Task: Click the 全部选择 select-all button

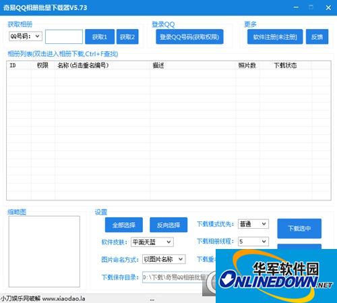Action: tap(124, 225)
